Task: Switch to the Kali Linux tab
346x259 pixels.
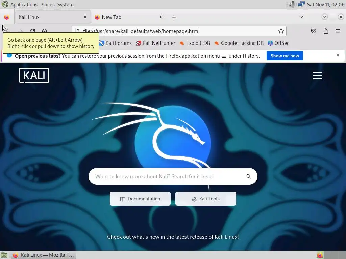Action: (x=53, y=17)
